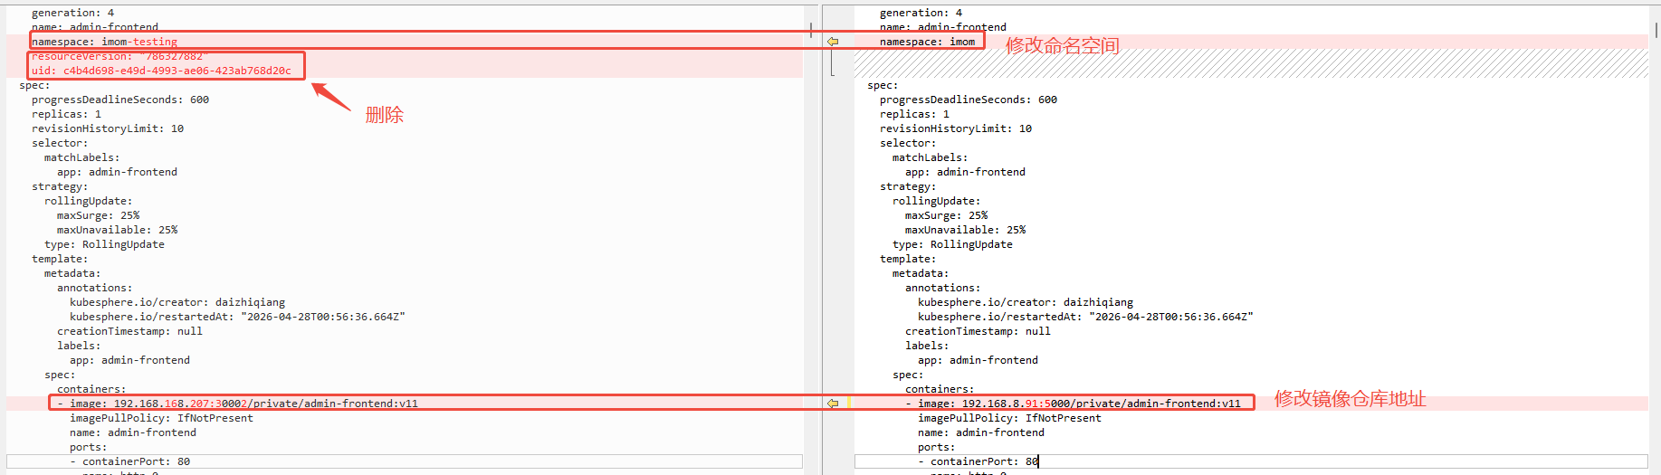Click "replicas: 1" in the right pane
1661x475 pixels.
pyautogui.click(x=914, y=114)
